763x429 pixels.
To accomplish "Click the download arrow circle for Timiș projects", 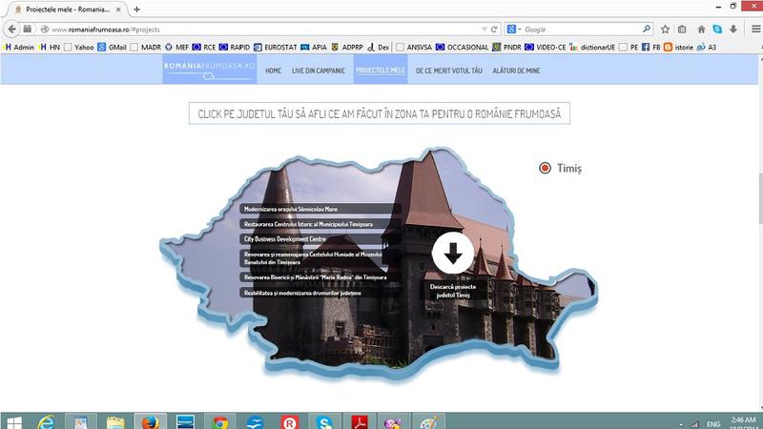I will (x=452, y=253).
